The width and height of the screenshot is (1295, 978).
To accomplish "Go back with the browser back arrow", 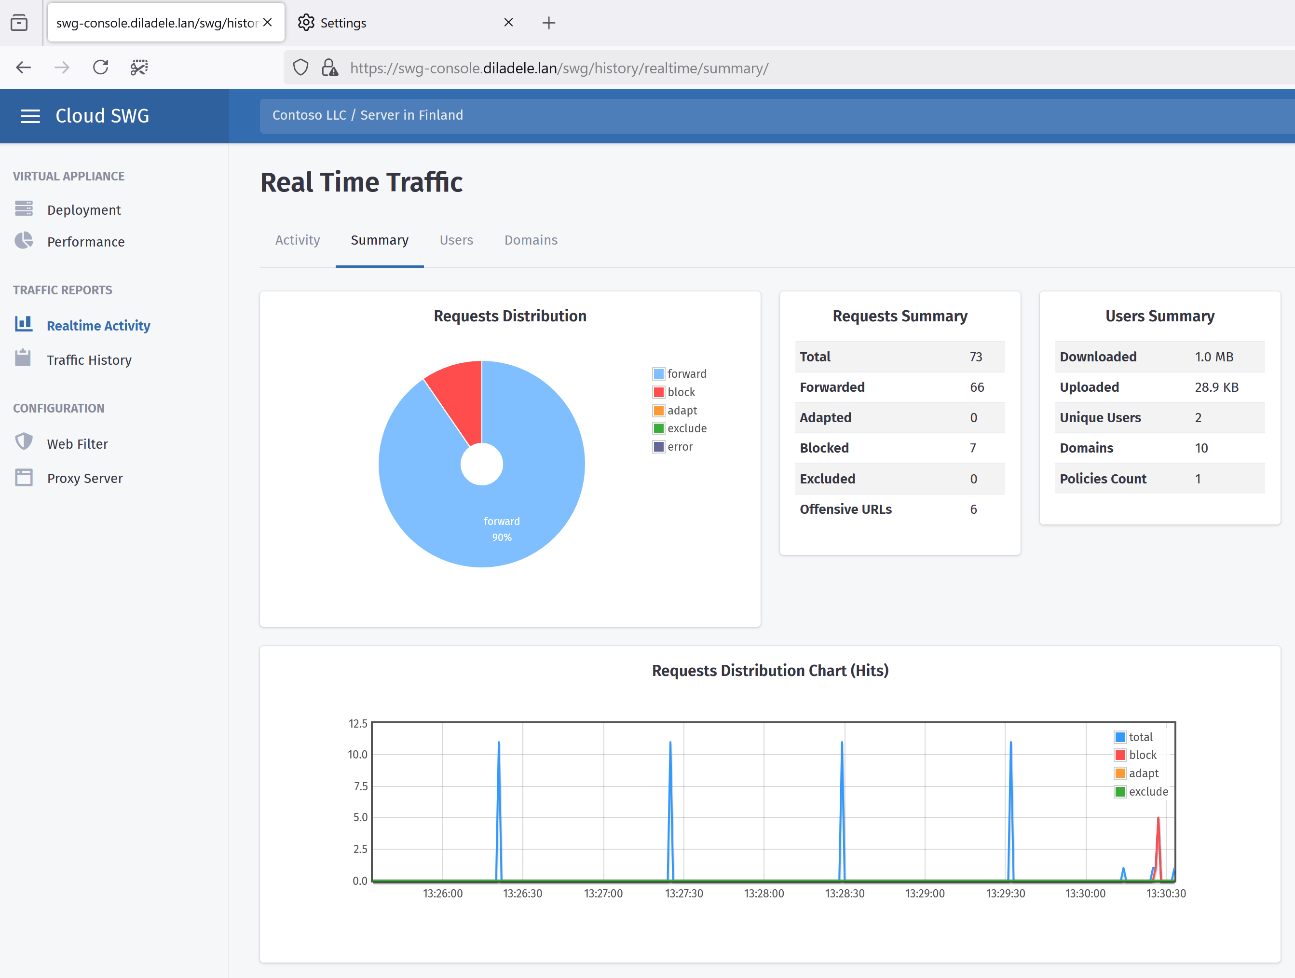I will [x=24, y=68].
